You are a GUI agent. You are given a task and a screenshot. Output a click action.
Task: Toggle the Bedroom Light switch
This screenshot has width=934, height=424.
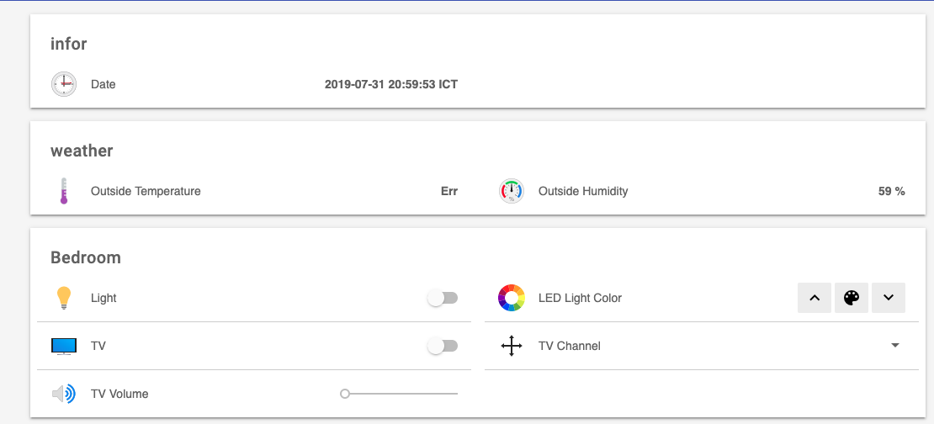(443, 298)
